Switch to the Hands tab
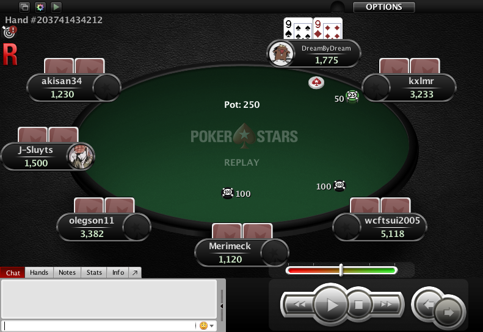The image size is (483, 332). [39, 272]
